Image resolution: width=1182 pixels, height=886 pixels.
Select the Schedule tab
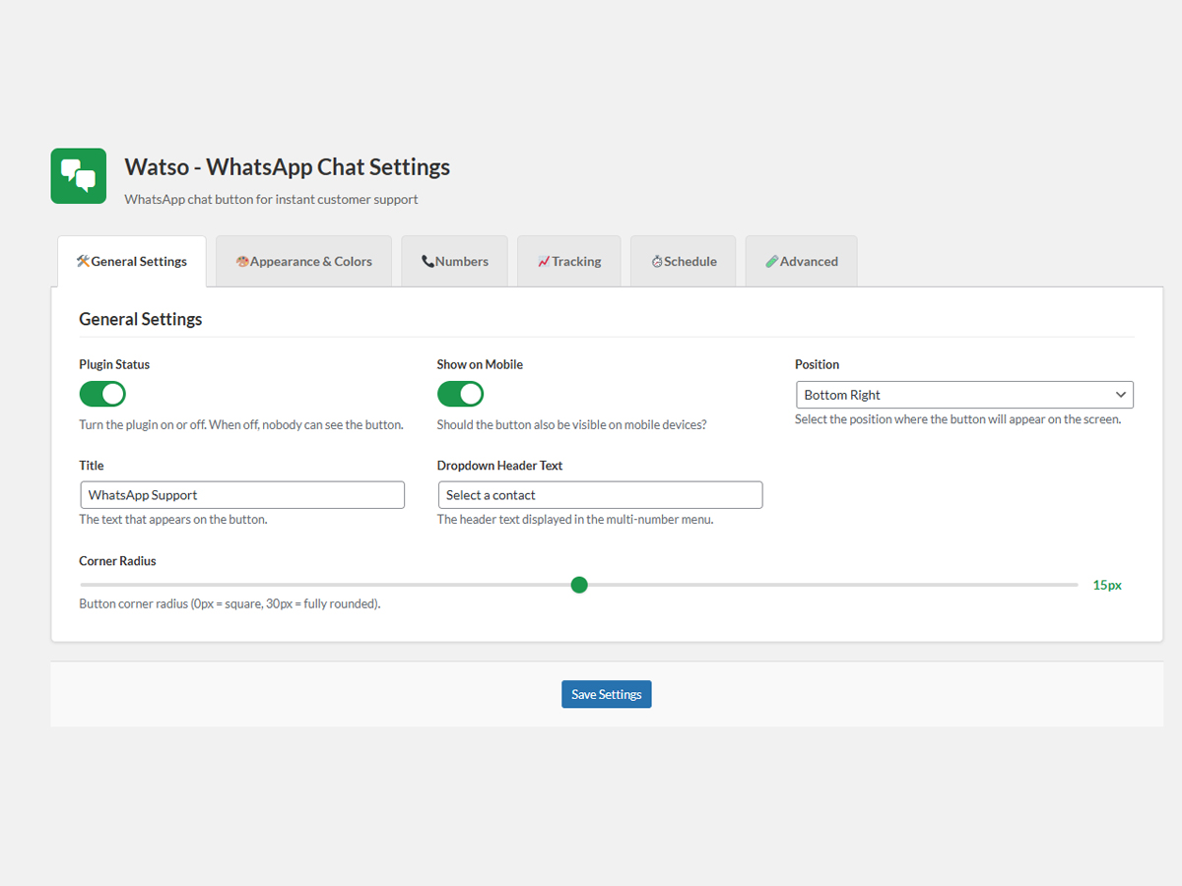684,261
